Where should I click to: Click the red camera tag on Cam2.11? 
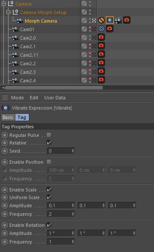(x=101, y=54)
